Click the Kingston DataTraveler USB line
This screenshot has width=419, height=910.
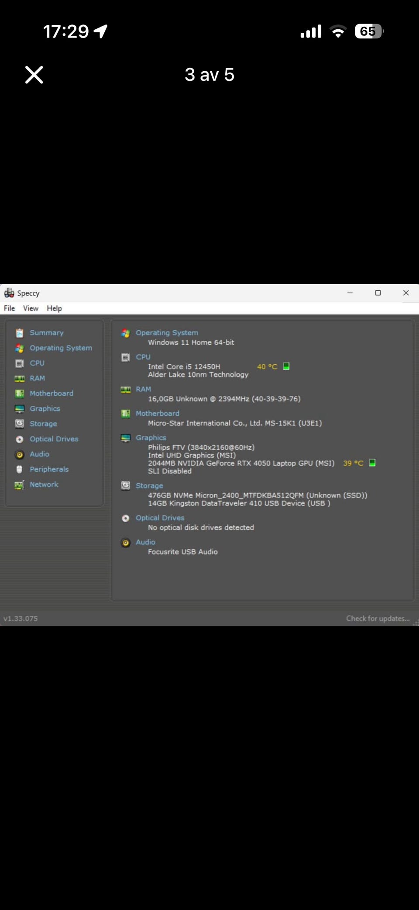point(239,503)
